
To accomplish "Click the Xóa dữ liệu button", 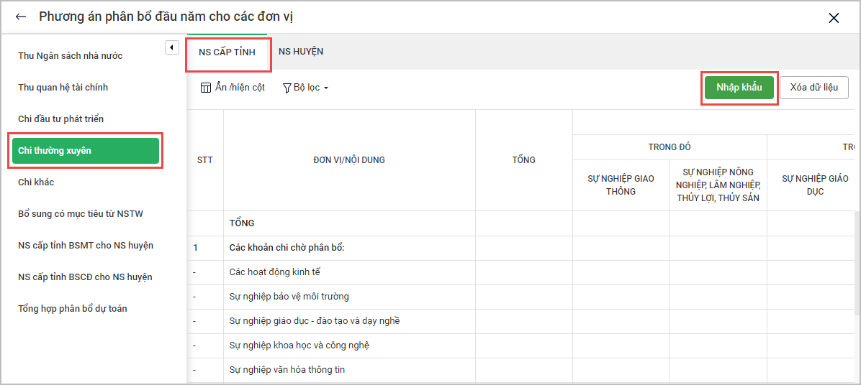I will tap(813, 88).
